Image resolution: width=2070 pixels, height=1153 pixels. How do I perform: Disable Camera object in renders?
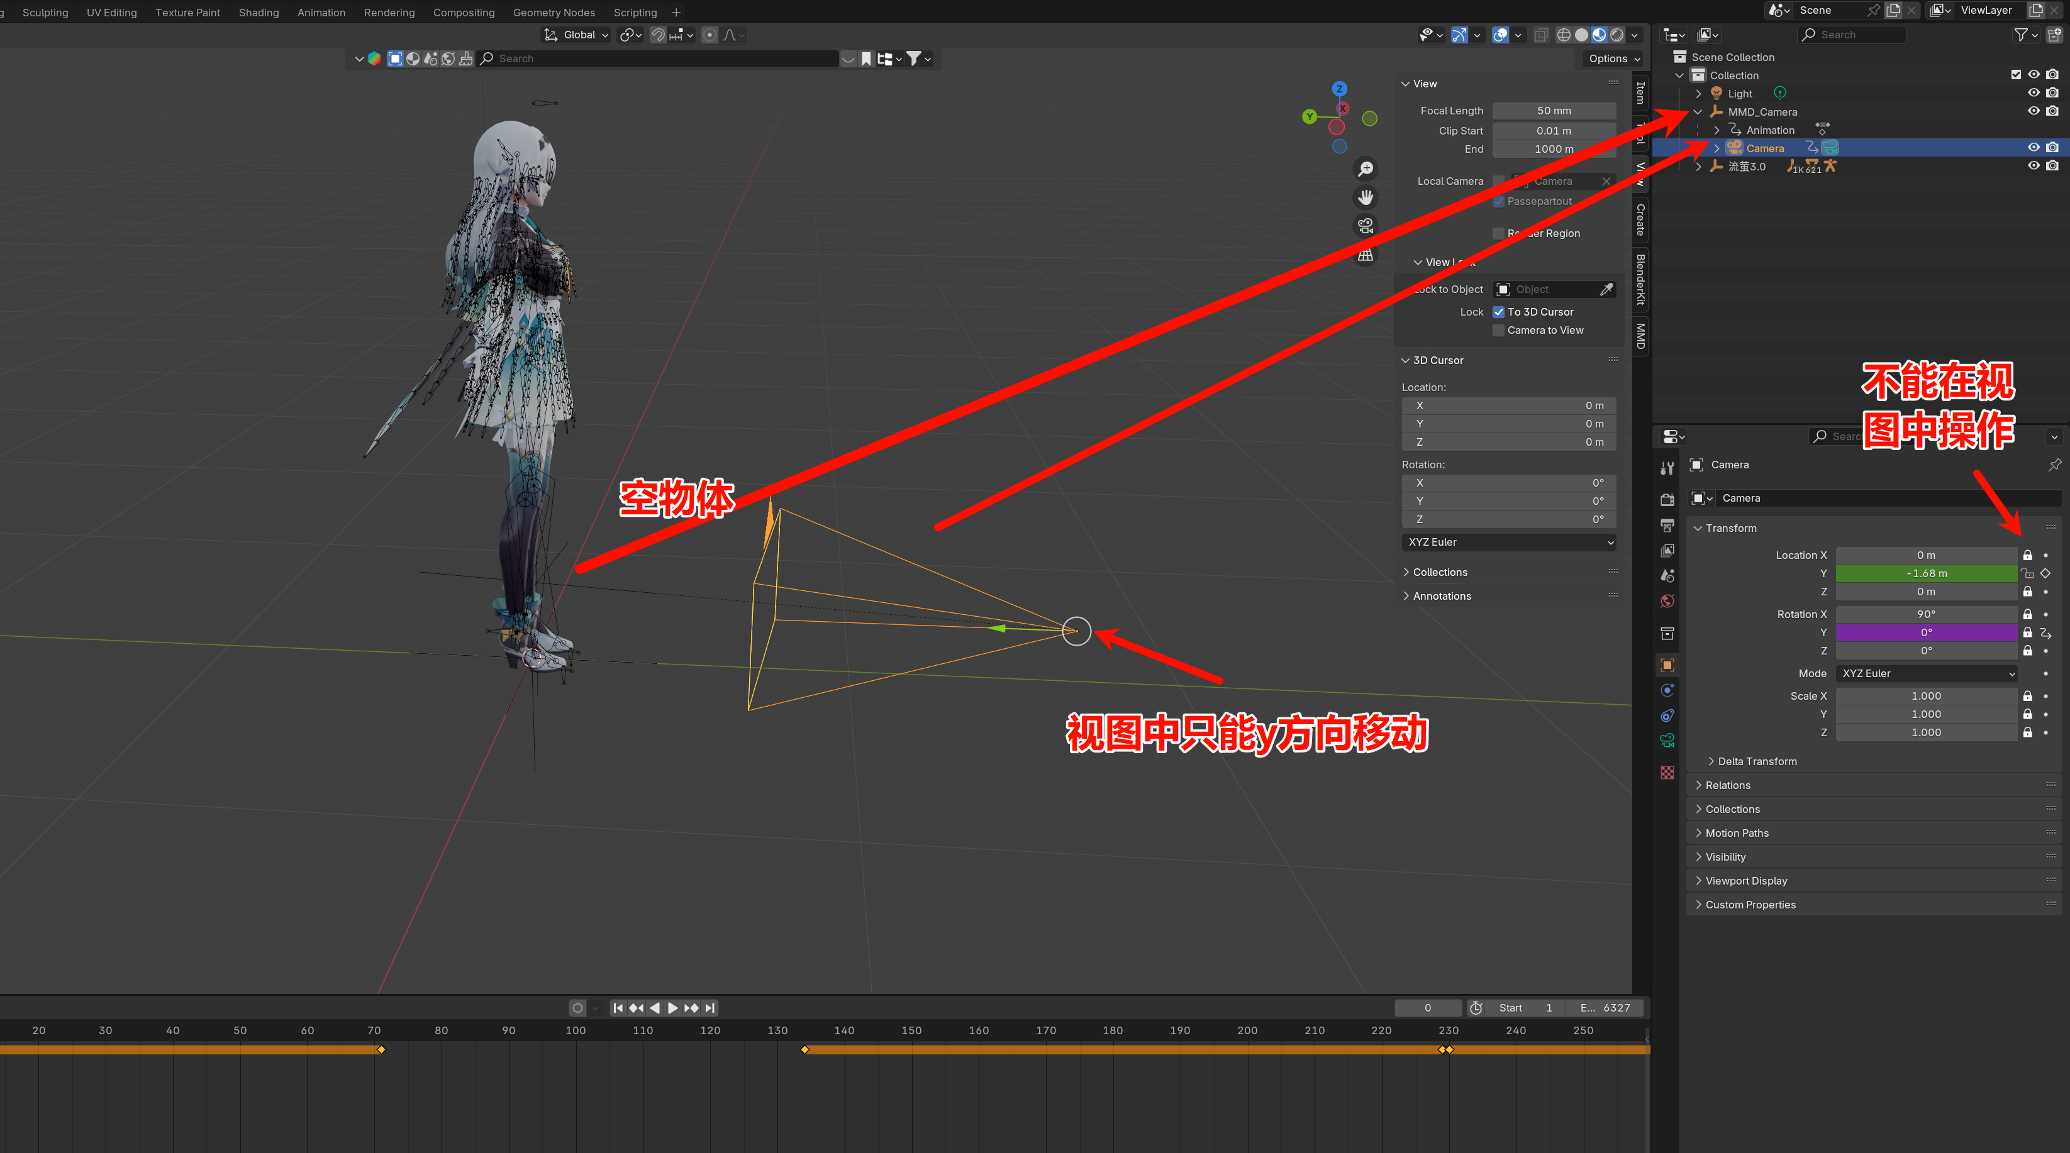click(2052, 148)
